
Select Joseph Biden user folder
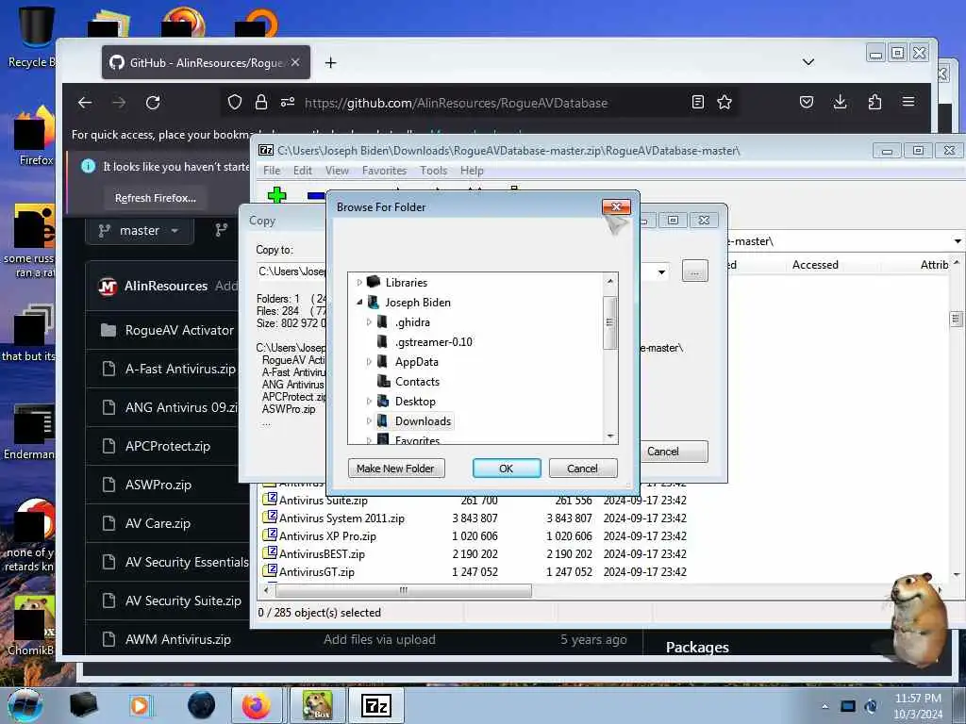point(418,303)
